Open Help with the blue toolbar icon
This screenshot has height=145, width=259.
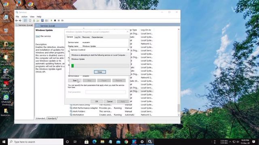pyautogui.click(x=42, y=21)
